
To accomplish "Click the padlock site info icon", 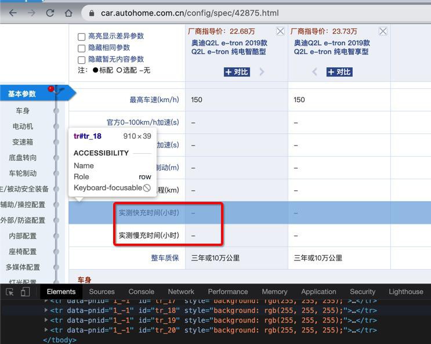I will point(92,13).
